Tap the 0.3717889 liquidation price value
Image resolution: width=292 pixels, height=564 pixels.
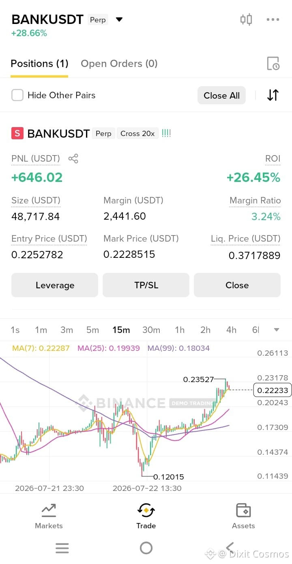tap(255, 255)
